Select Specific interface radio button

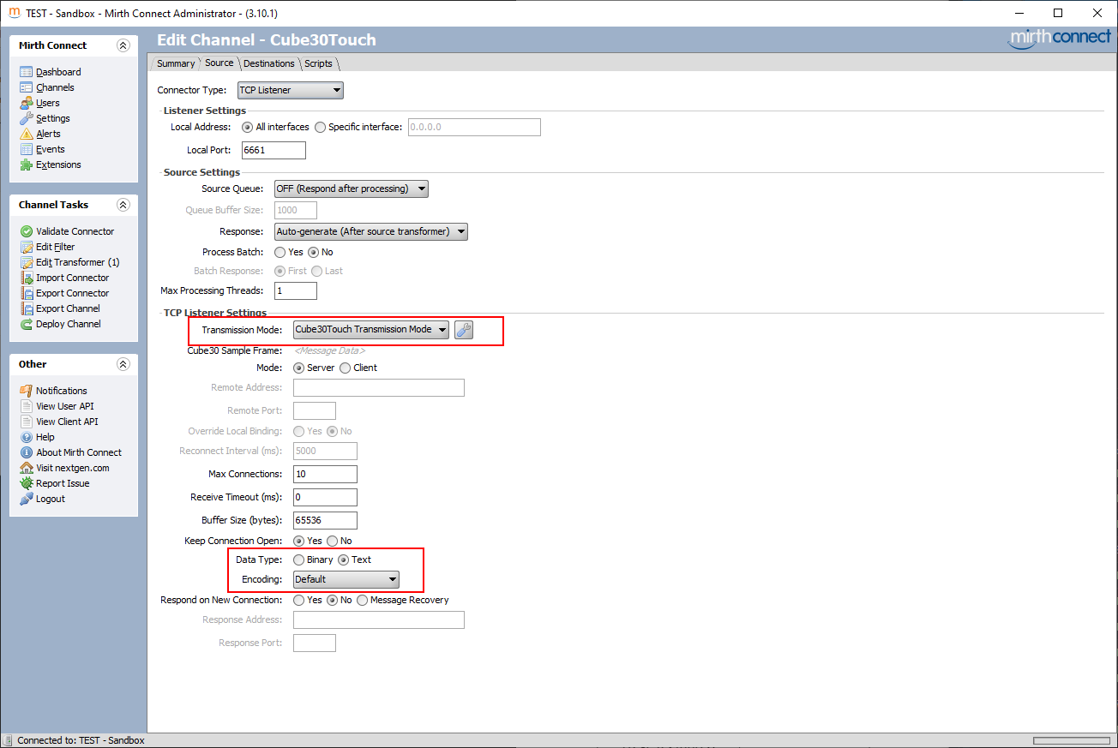pos(321,127)
